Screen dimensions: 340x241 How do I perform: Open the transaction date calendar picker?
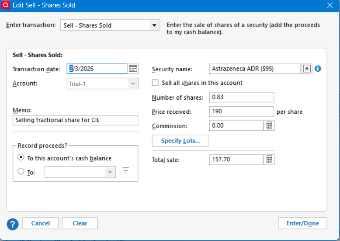pos(133,69)
